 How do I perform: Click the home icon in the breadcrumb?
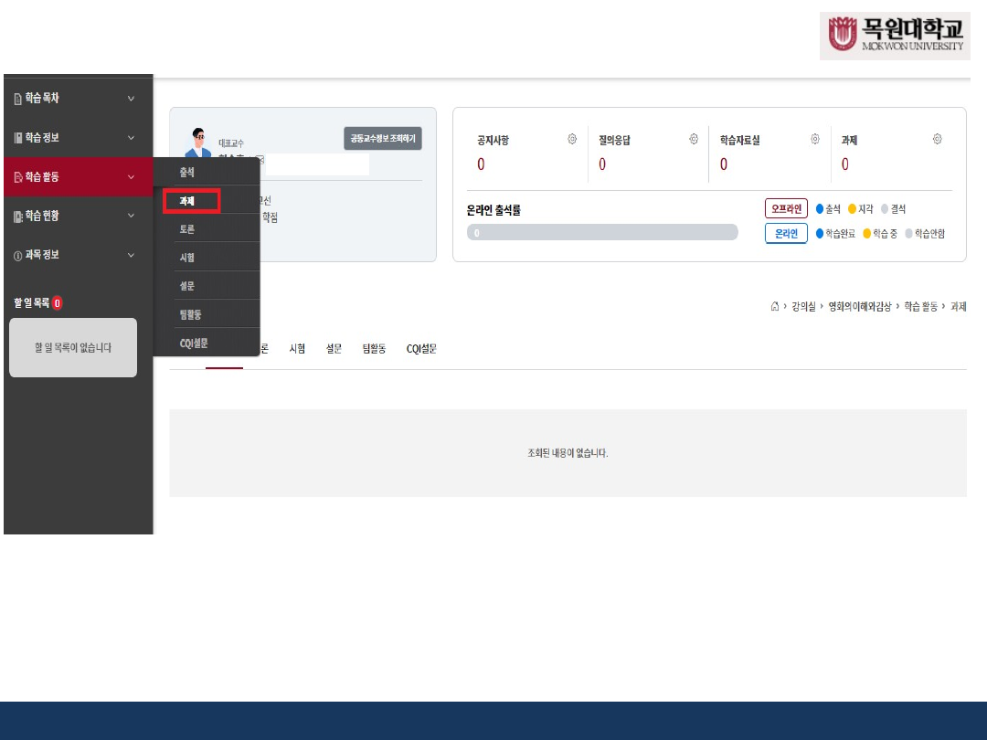click(775, 306)
